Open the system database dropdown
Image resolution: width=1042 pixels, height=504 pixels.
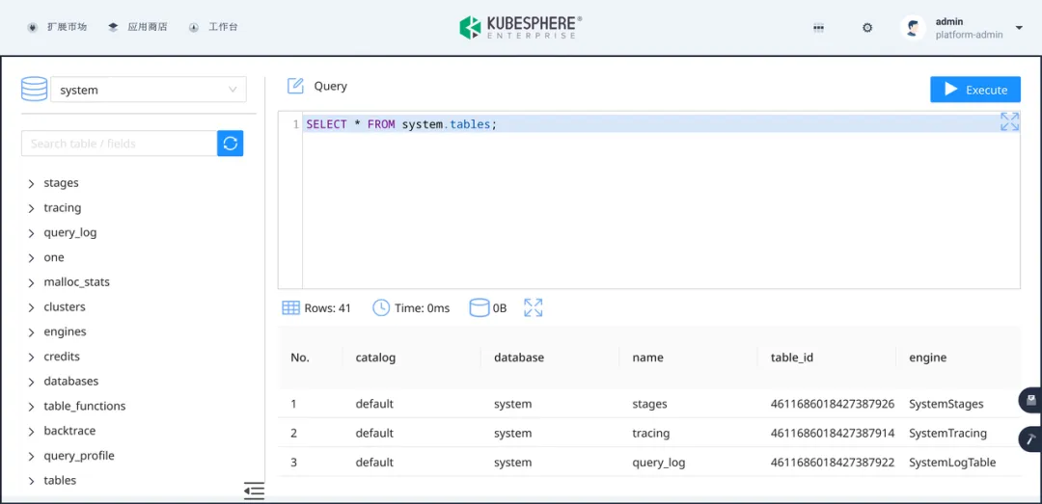(149, 90)
